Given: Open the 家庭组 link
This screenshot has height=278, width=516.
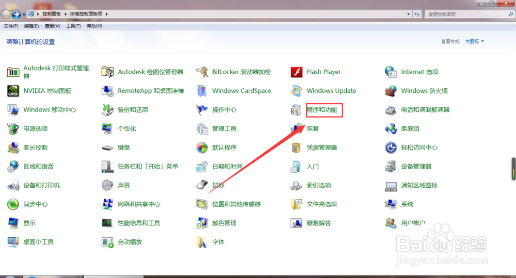Looking at the screenshot, I should click(410, 128).
